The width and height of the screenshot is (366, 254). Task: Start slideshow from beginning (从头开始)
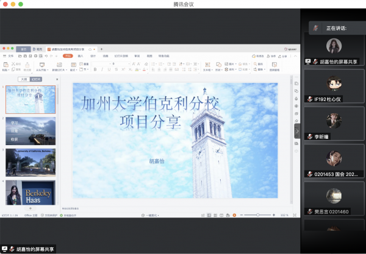click(42, 66)
